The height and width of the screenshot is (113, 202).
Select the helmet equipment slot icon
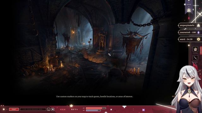pos(195,49)
